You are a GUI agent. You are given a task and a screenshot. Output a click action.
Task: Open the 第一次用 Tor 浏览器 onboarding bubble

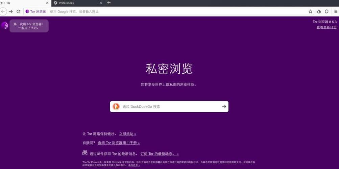point(29,26)
